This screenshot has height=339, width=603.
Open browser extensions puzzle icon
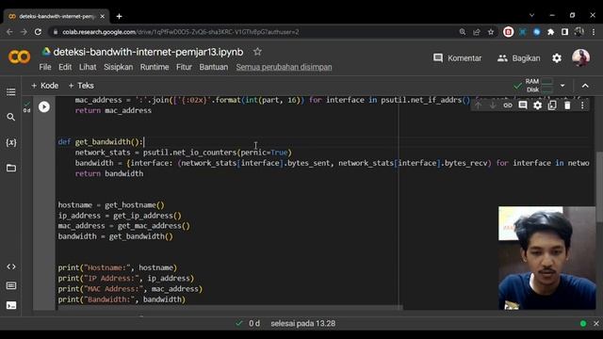click(550, 32)
